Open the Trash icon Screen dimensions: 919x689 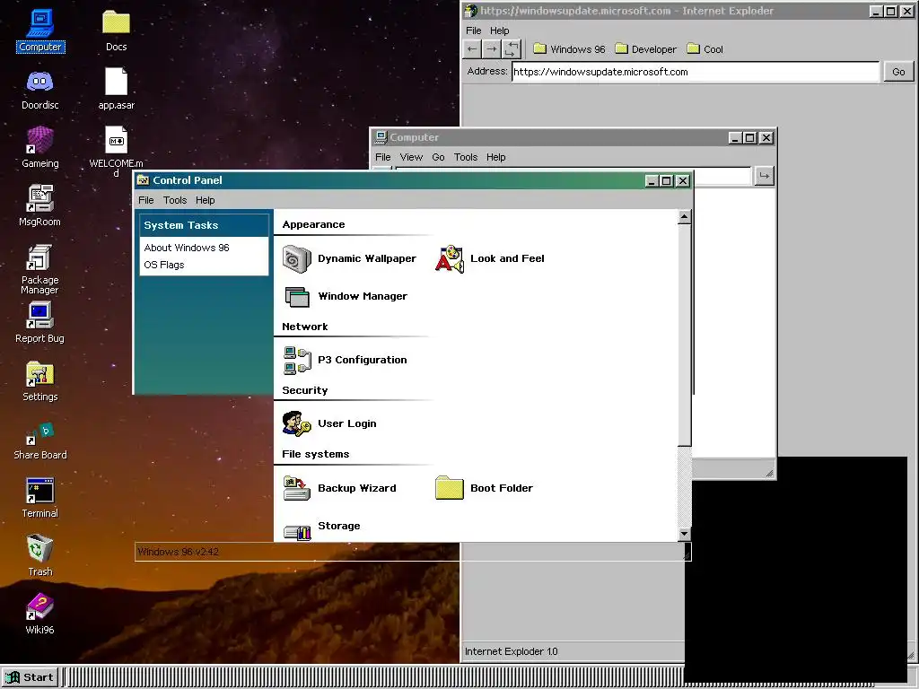[39, 554]
